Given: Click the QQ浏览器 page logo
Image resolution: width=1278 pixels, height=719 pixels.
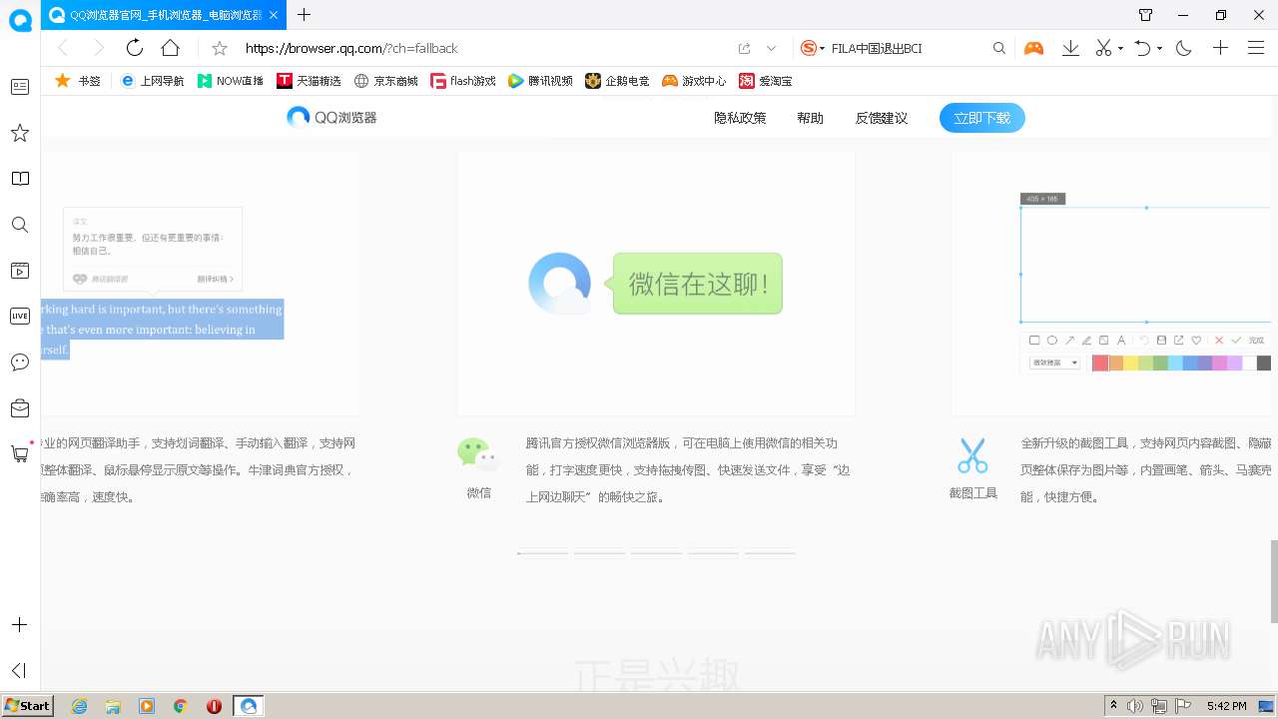Looking at the screenshot, I should pos(331,117).
